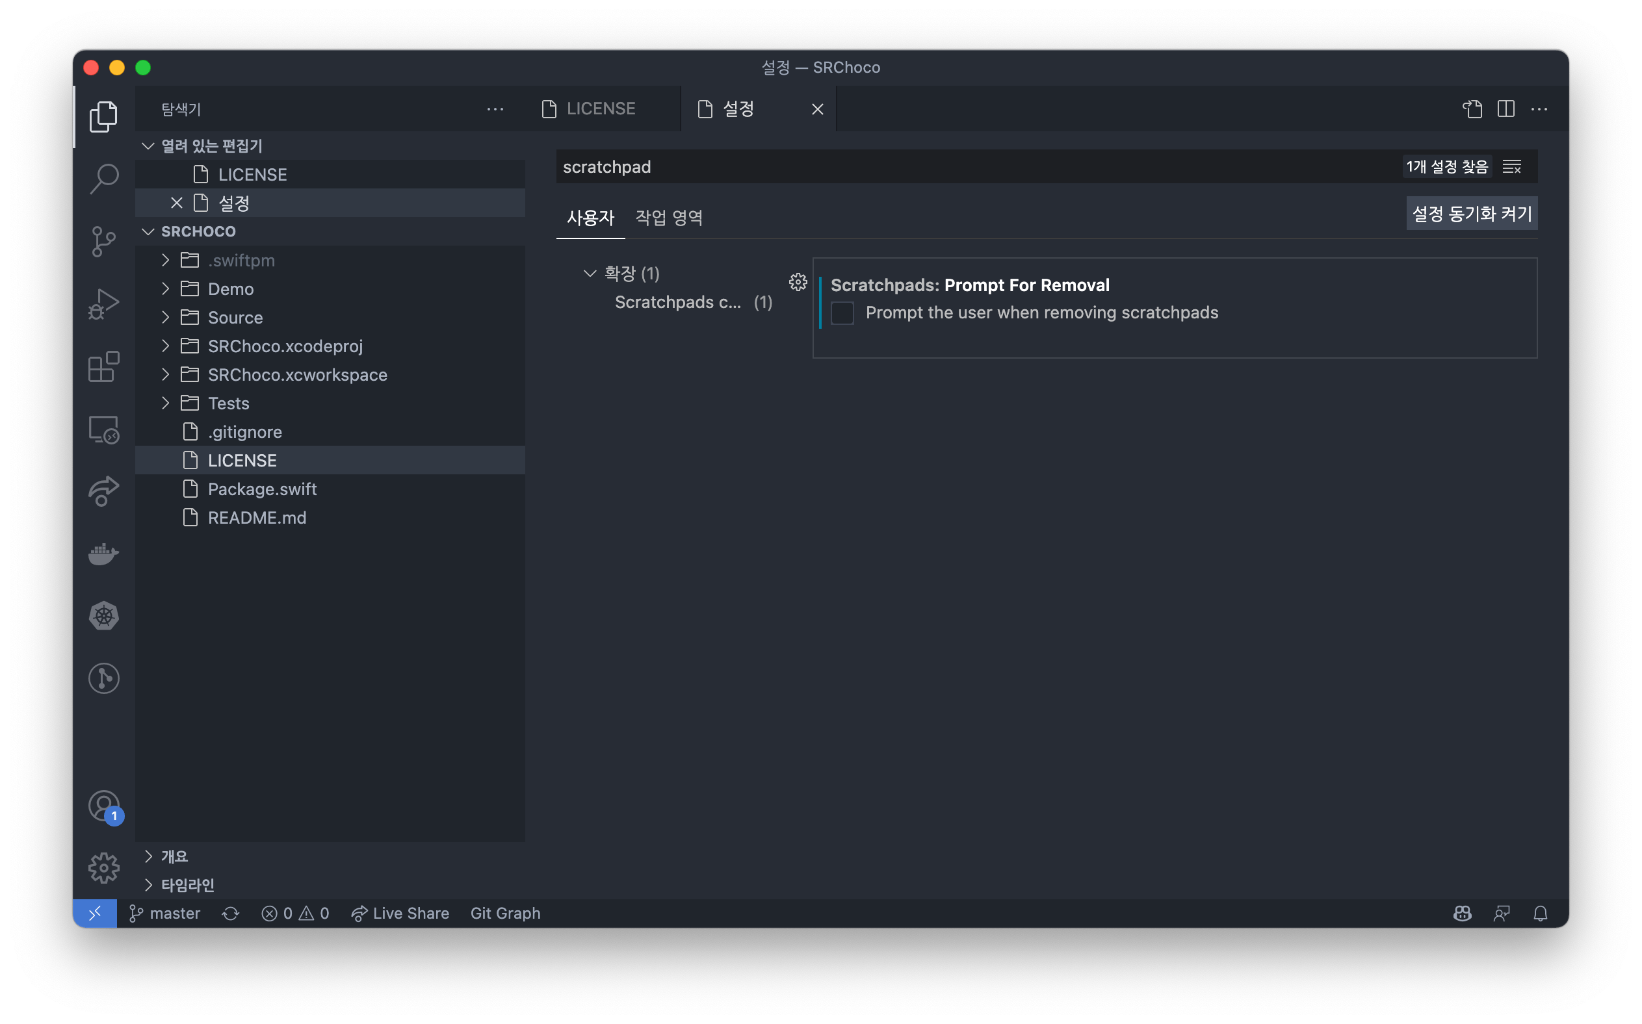The image size is (1642, 1024).
Task: Click the Open Settings (JSON) icon
Action: click(x=1472, y=109)
